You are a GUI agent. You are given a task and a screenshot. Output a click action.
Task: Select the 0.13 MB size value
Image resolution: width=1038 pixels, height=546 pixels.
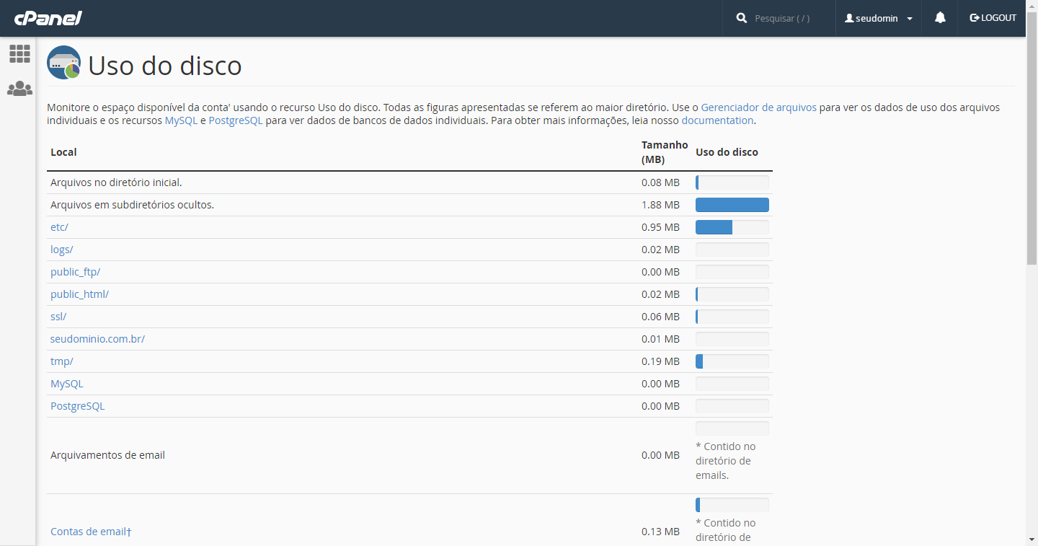660,532
